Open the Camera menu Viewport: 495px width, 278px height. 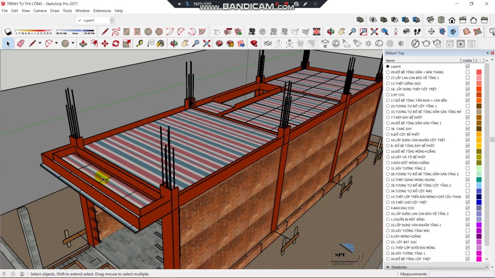pyautogui.click(x=40, y=11)
